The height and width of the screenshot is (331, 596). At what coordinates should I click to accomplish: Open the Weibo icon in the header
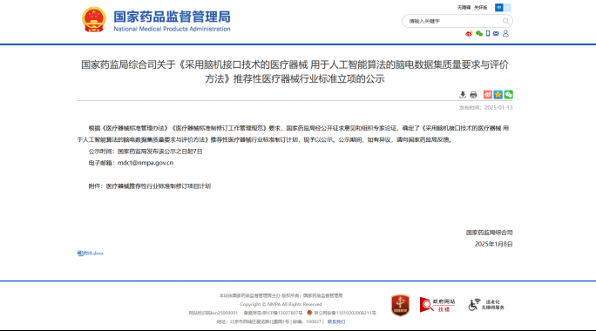[469, 34]
